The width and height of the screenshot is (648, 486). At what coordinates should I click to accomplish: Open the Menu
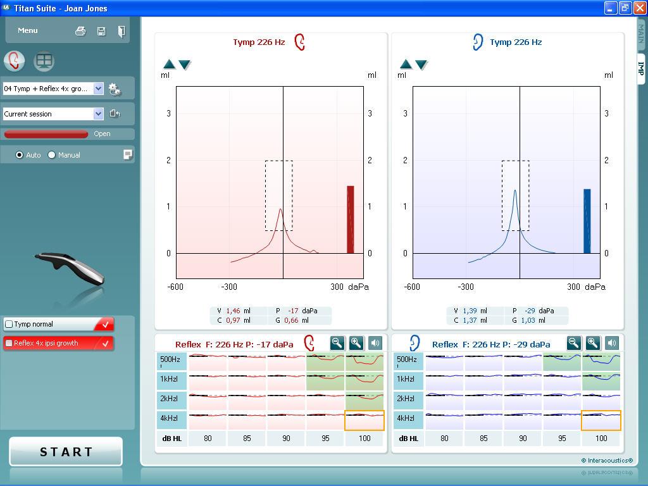[28, 30]
